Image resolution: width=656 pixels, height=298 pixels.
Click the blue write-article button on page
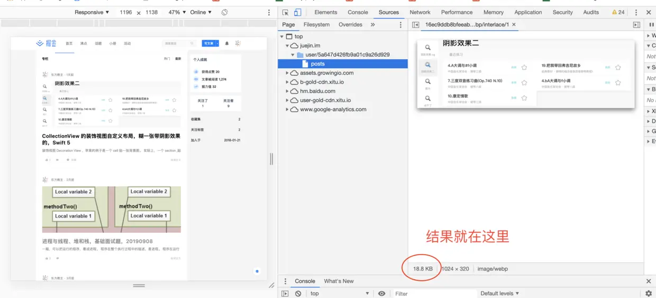pos(209,43)
